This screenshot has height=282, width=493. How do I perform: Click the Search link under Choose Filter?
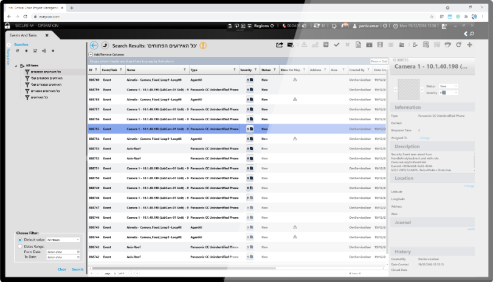(x=77, y=269)
